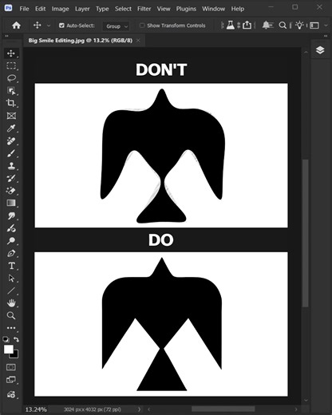Click the 13.24% zoom level field
Screen dimensions: 332x415
(36, 409)
